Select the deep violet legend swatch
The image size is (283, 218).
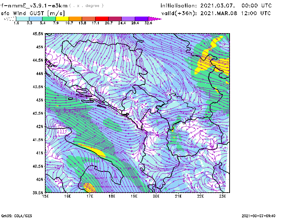tap(141, 19)
